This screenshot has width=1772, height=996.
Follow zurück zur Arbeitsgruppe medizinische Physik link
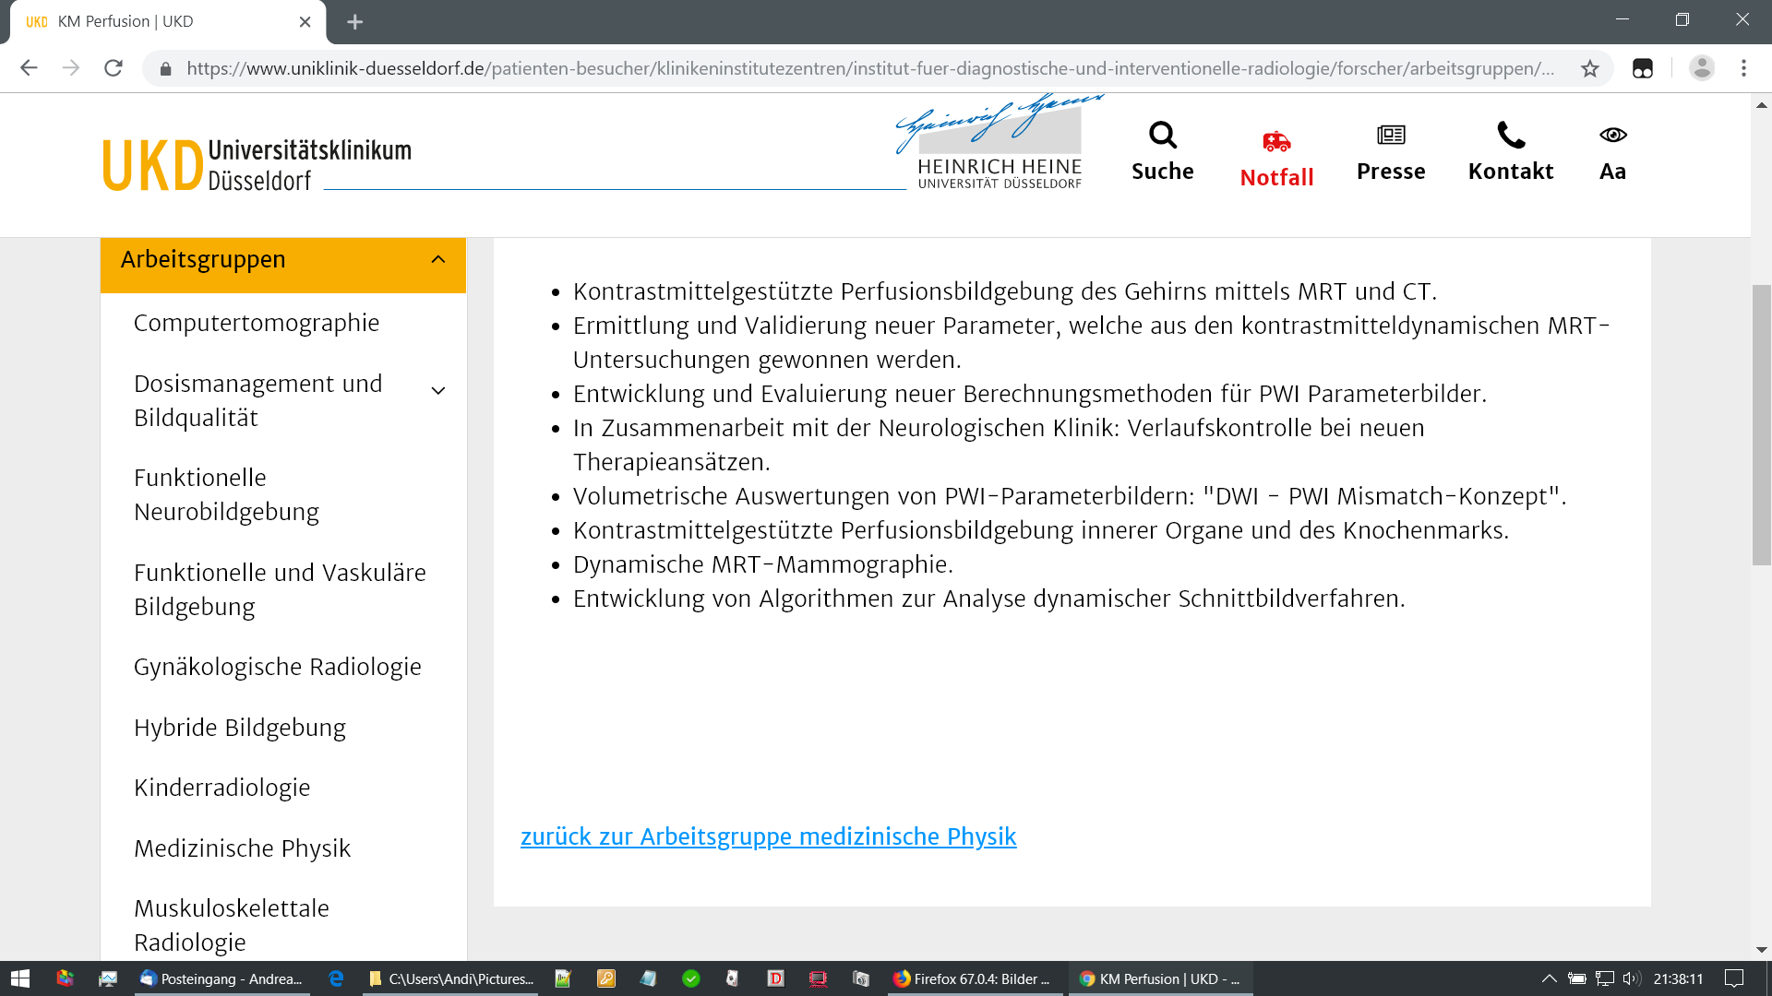click(x=768, y=836)
